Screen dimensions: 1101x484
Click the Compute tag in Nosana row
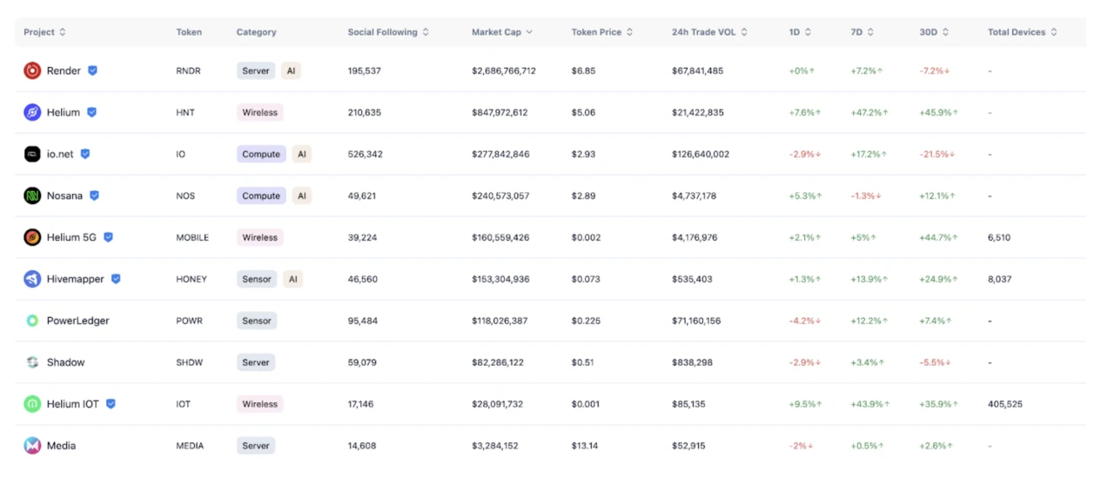[261, 196]
